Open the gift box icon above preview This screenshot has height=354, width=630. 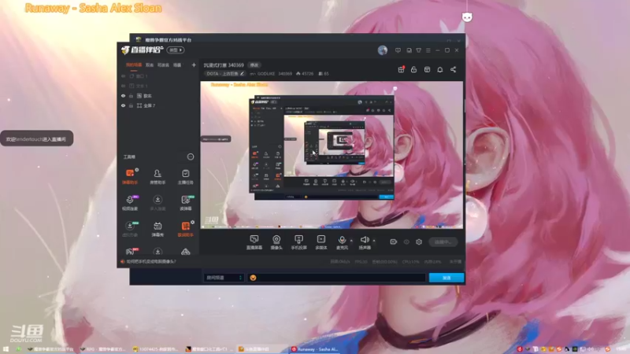(401, 69)
